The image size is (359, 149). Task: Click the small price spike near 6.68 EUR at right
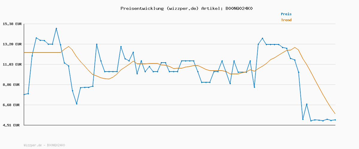(x=307, y=104)
